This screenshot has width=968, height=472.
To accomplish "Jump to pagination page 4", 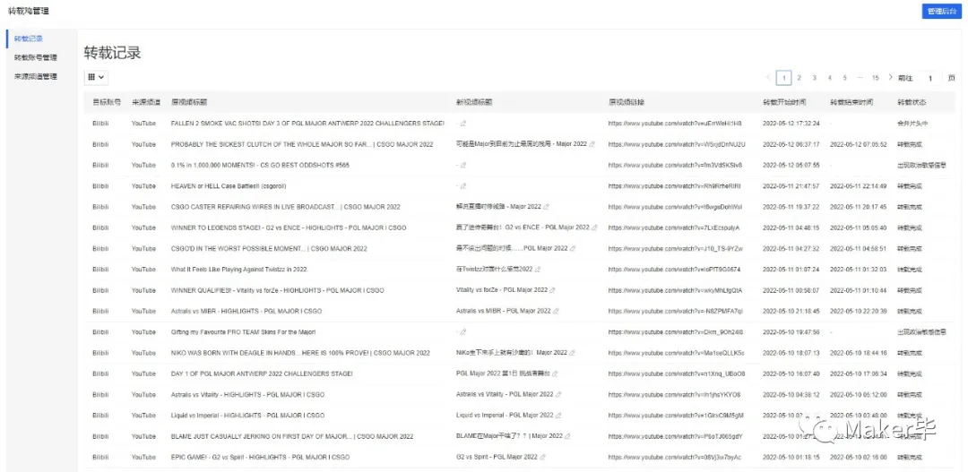I will point(830,78).
